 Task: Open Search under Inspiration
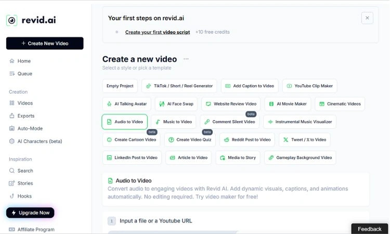(21, 171)
